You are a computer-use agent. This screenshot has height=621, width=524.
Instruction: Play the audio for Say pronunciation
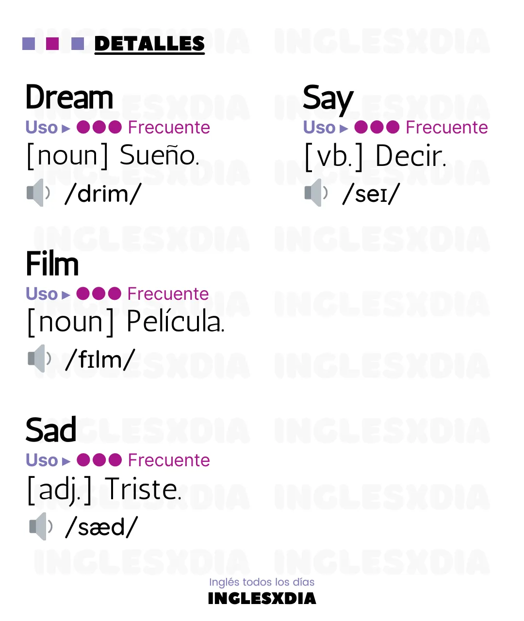316,193
